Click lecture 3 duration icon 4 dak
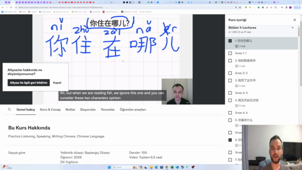 click(x=236, y=86)
